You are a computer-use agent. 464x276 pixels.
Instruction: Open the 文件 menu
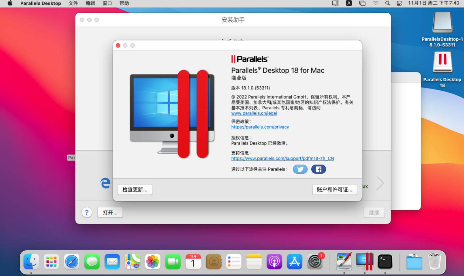tap(73, 3)
